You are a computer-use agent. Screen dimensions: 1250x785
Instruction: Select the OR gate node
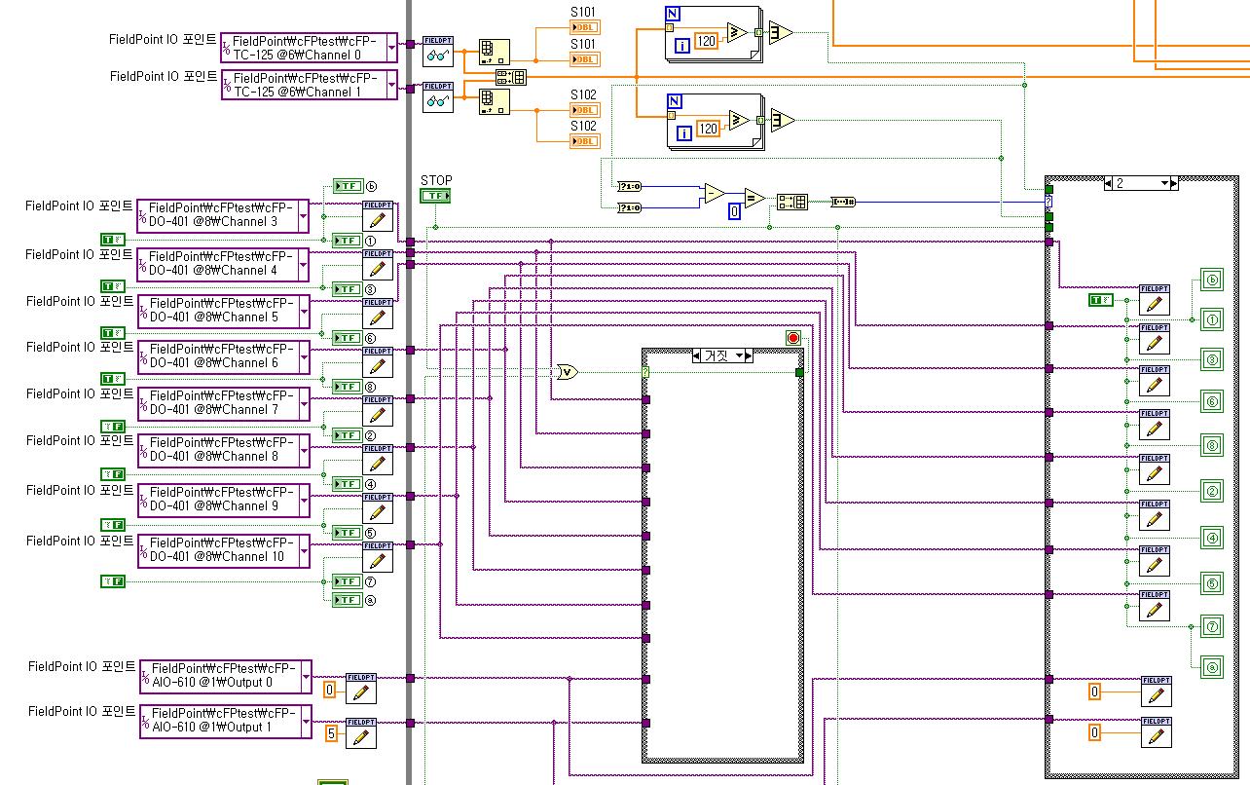[567, 371]
